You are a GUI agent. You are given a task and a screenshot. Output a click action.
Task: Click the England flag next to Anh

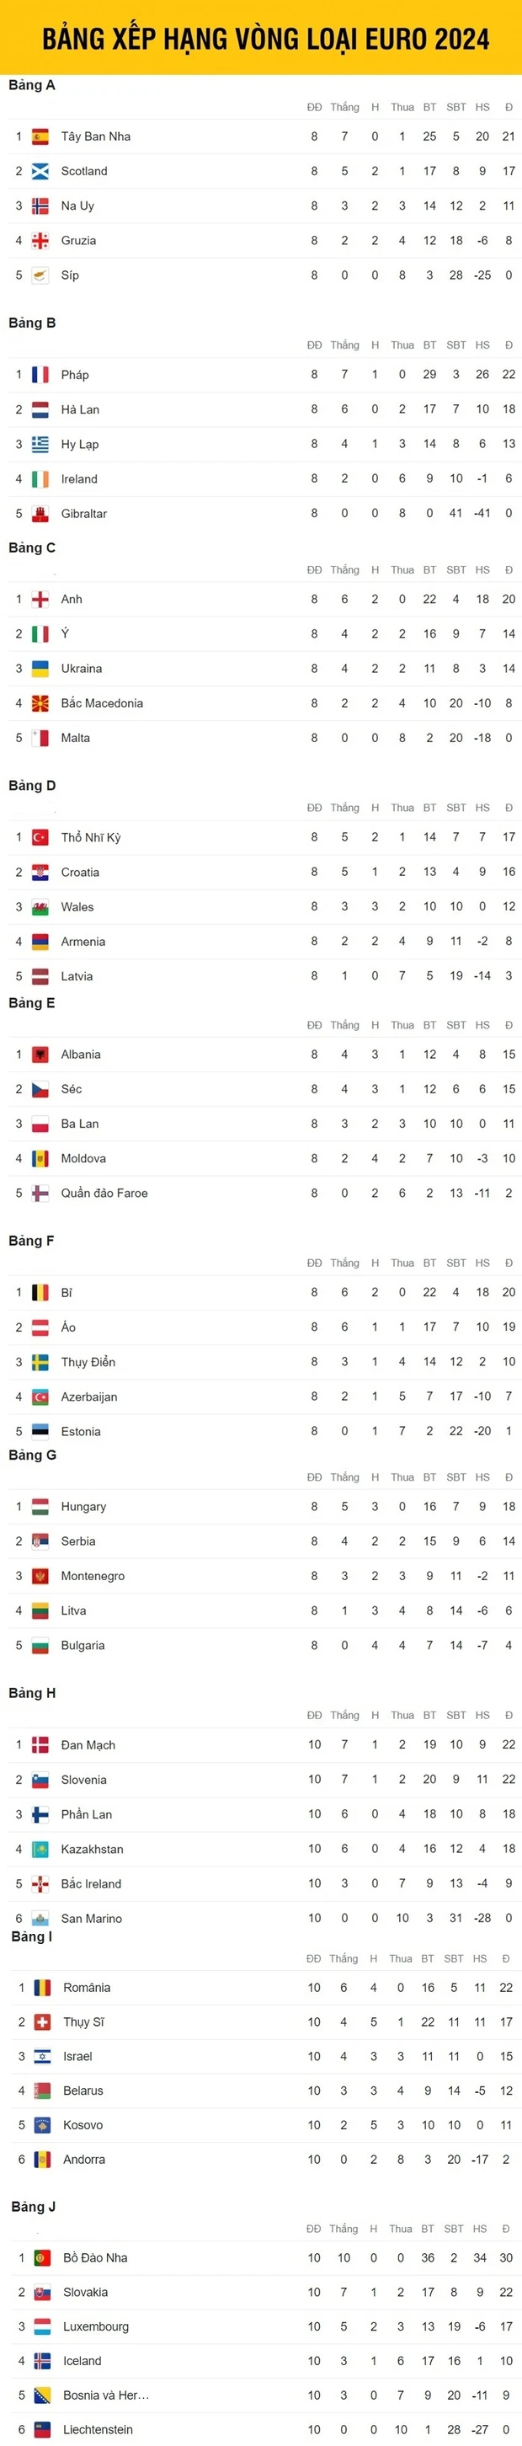pyautogui.click(x=40, y=600)
